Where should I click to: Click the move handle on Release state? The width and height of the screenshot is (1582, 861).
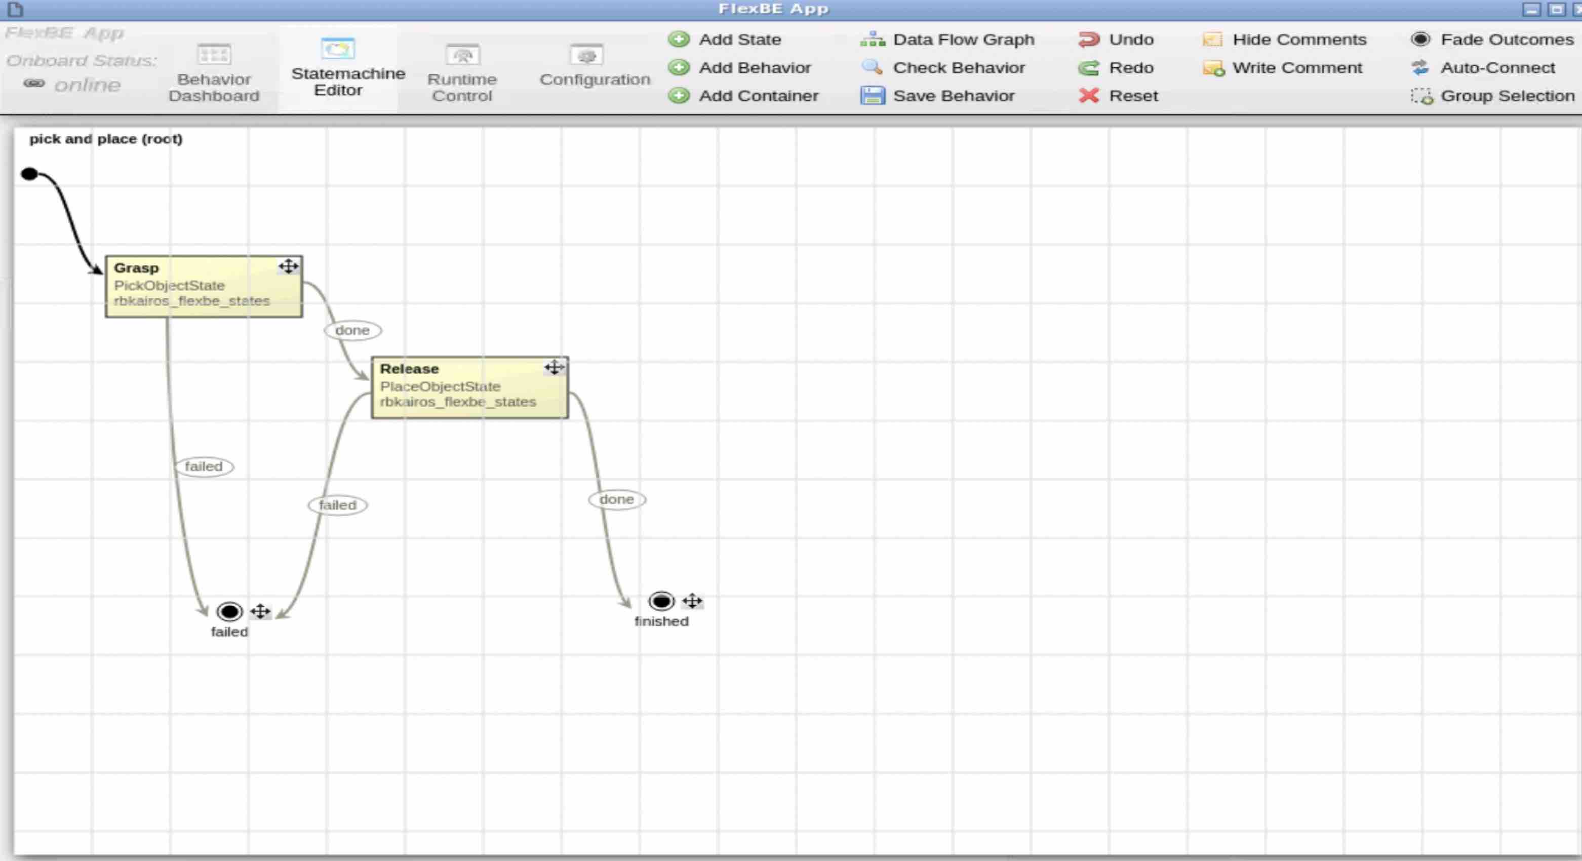click(x=554, y=367)
